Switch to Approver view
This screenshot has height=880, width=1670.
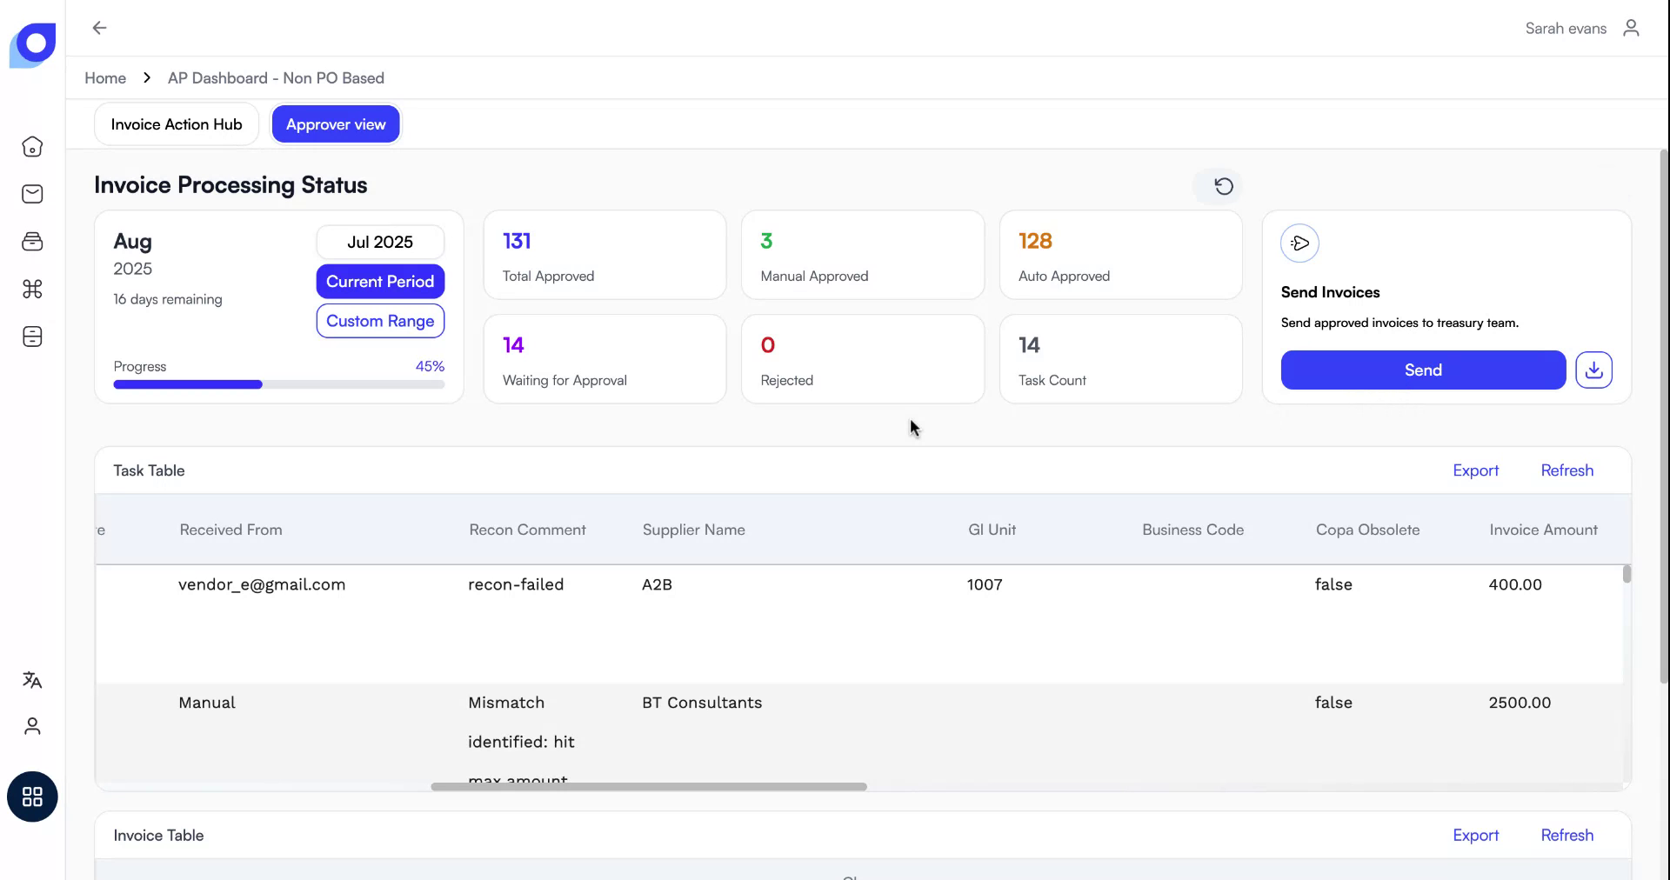(336, 123)
